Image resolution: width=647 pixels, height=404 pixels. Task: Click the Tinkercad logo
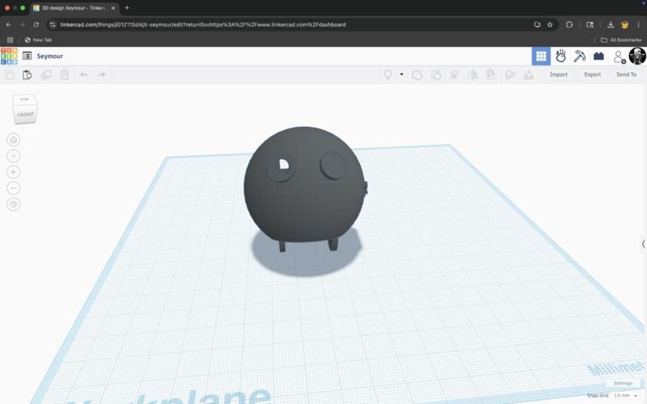click(9, 56)
